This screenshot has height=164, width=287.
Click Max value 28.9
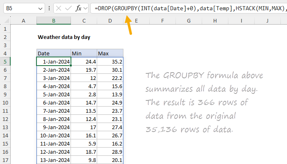(110, 152)
